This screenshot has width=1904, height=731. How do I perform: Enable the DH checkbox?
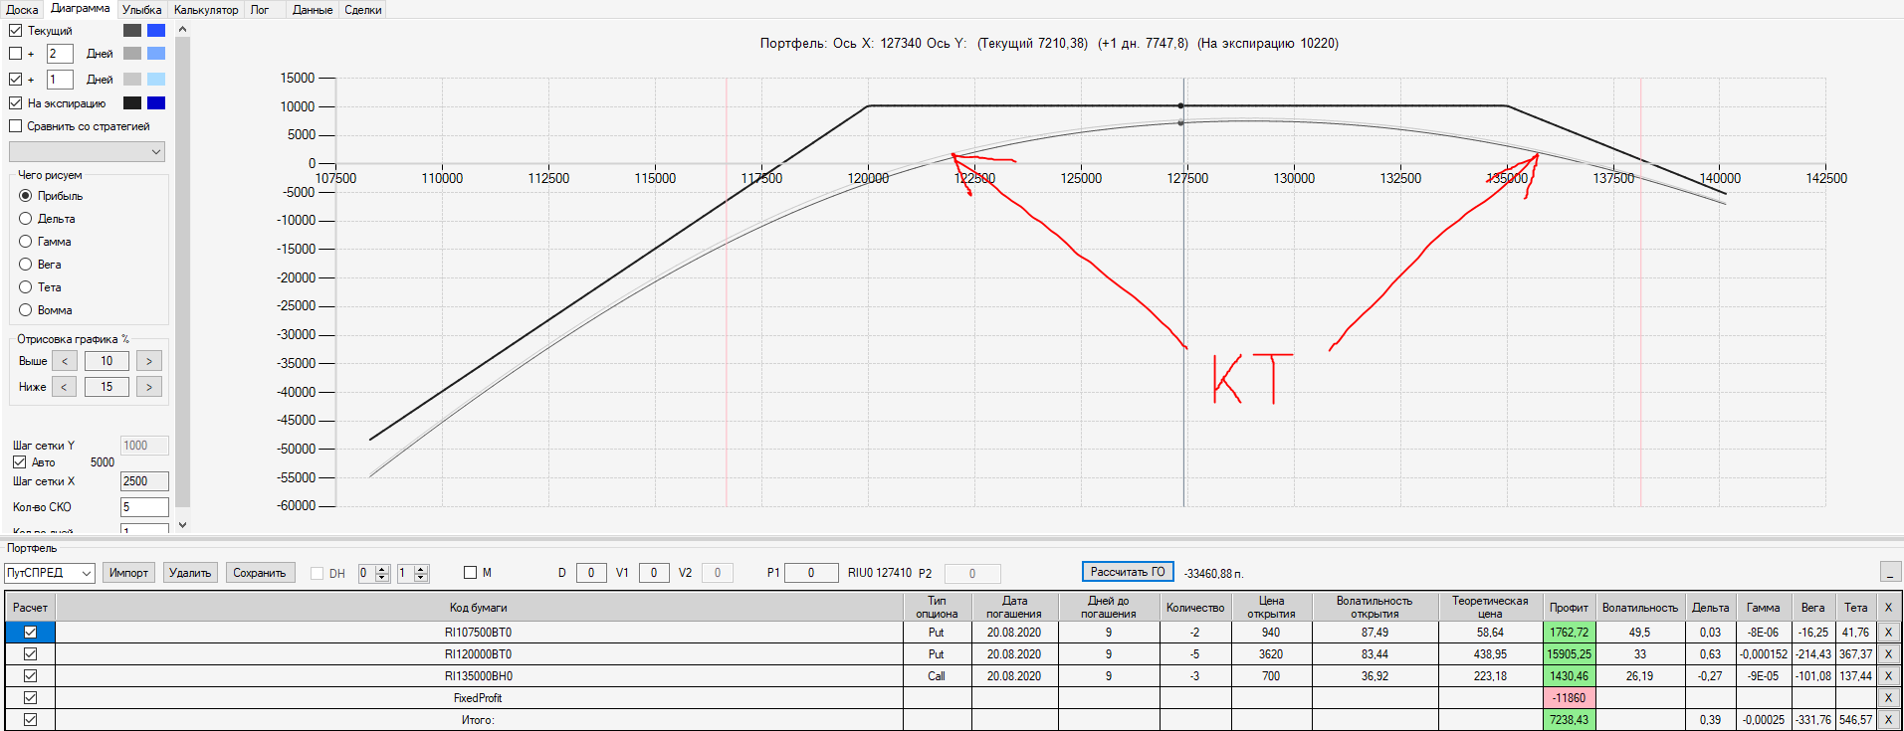tap(317, 573)
